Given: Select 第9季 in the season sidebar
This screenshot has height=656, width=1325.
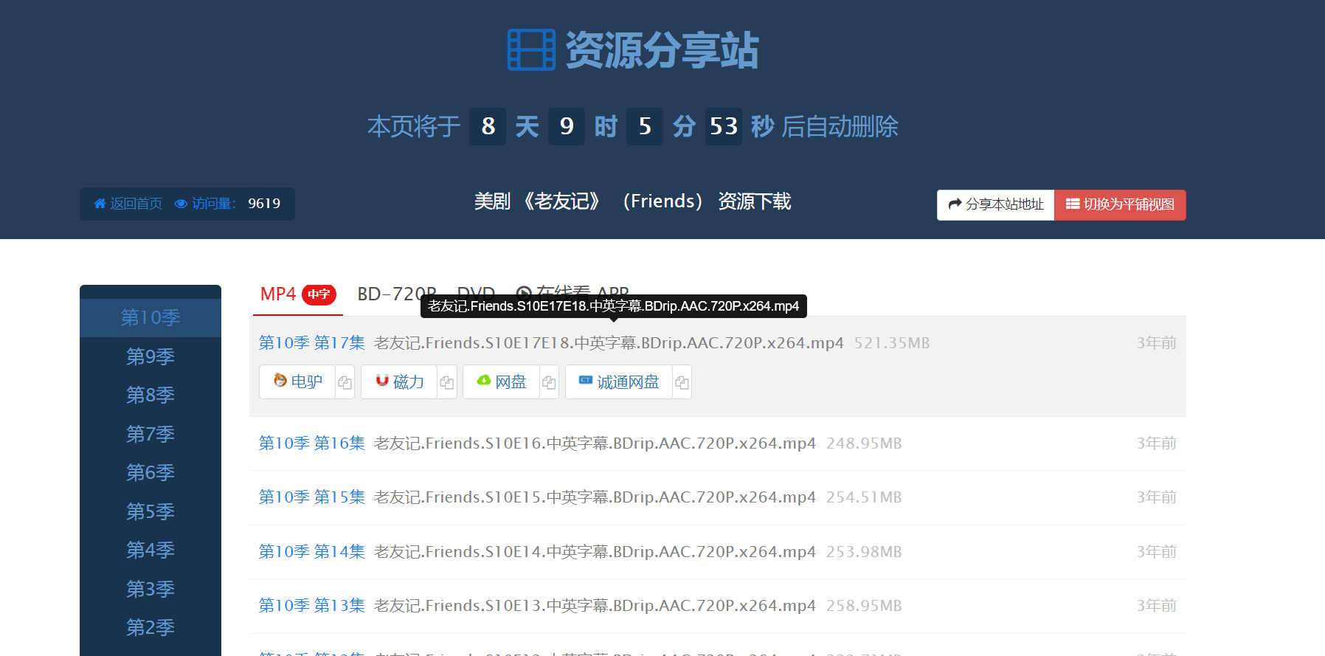Looking at the screenshot, I should click(151, 356).
